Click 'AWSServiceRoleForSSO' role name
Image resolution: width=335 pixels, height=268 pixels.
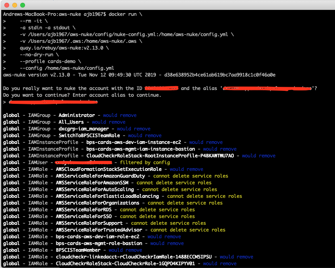84,216
